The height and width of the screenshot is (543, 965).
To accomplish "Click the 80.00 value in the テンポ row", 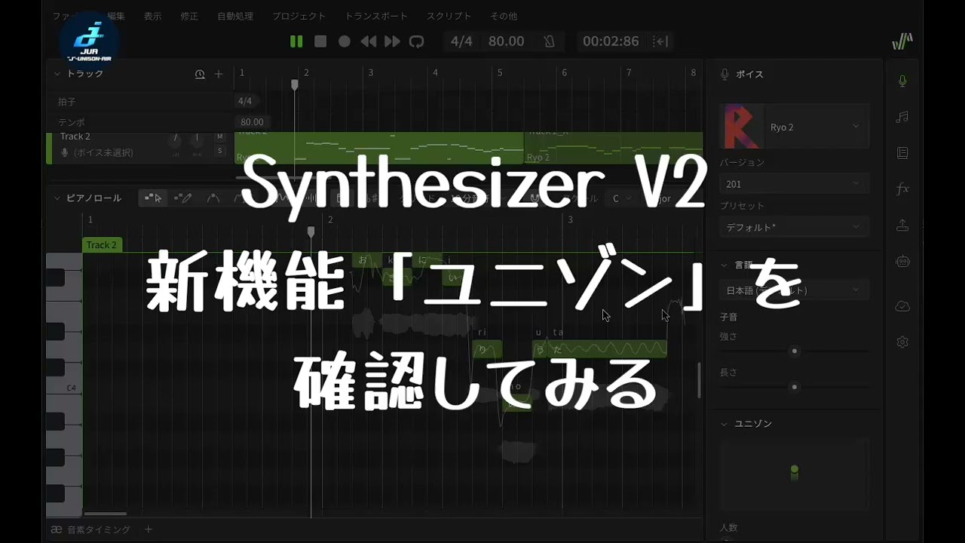I will point(252,122).
